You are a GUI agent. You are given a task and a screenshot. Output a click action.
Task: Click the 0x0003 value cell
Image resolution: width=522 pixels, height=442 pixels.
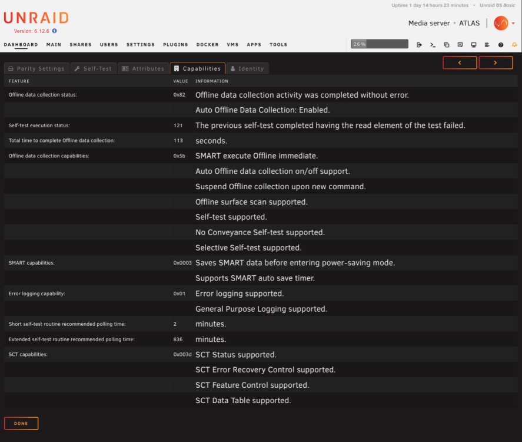click(x=182, y=263)
